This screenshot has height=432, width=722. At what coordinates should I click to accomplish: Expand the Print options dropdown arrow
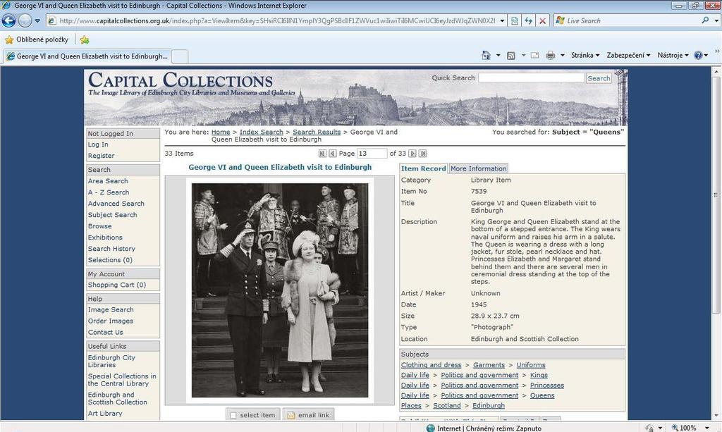[562, 55]
